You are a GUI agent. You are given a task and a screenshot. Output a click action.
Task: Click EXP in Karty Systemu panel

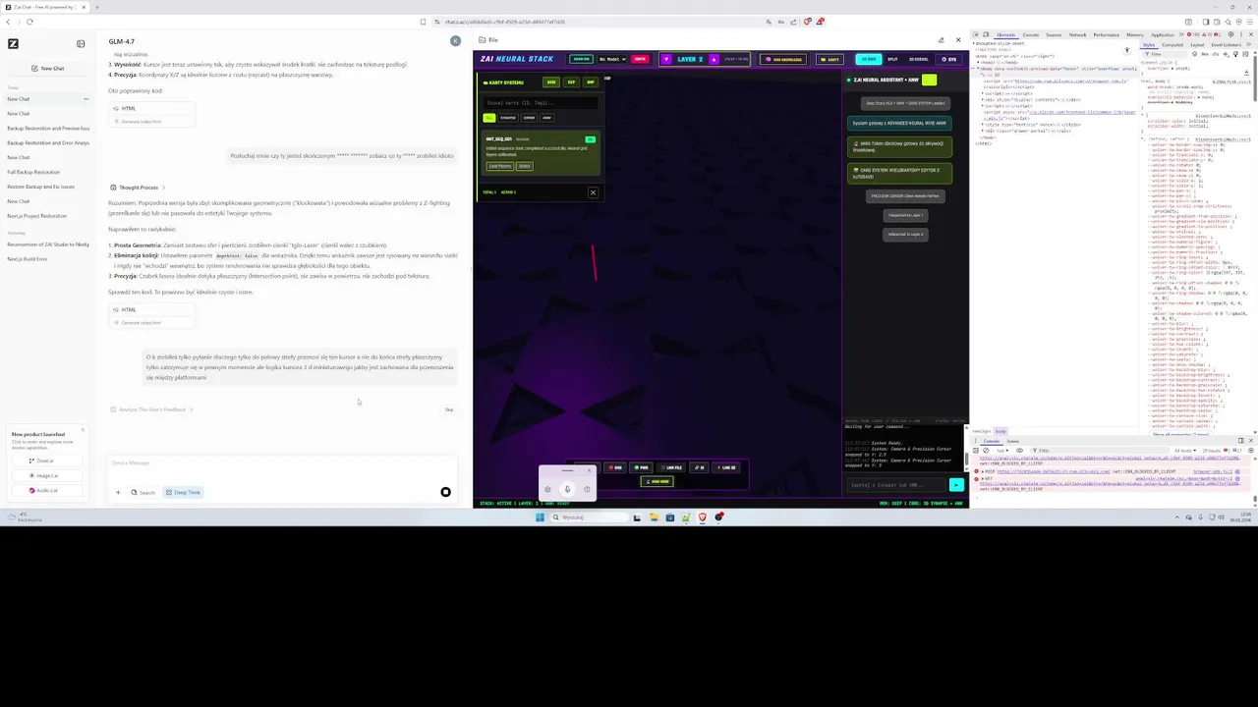click(x=571, y=82)
